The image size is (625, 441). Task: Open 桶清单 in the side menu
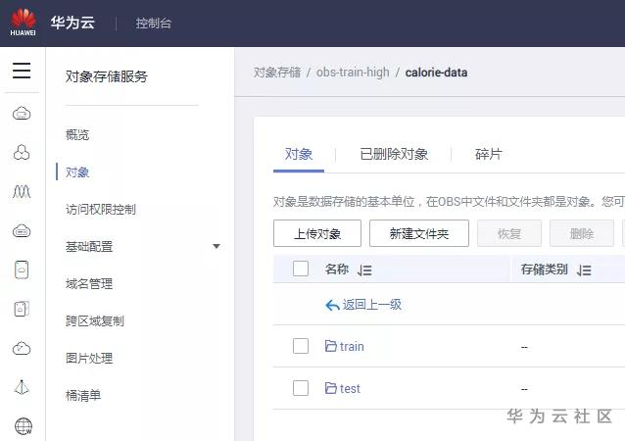tap(83, 396)
